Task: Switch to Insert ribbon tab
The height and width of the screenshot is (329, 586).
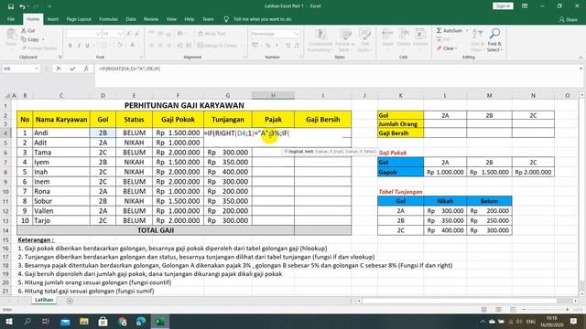Action: 53,19
